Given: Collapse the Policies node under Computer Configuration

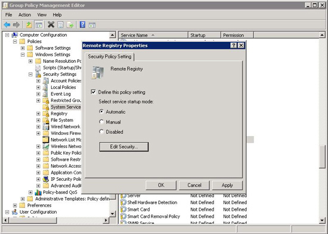Looking at the screenshot, I should tap(15, 41).
